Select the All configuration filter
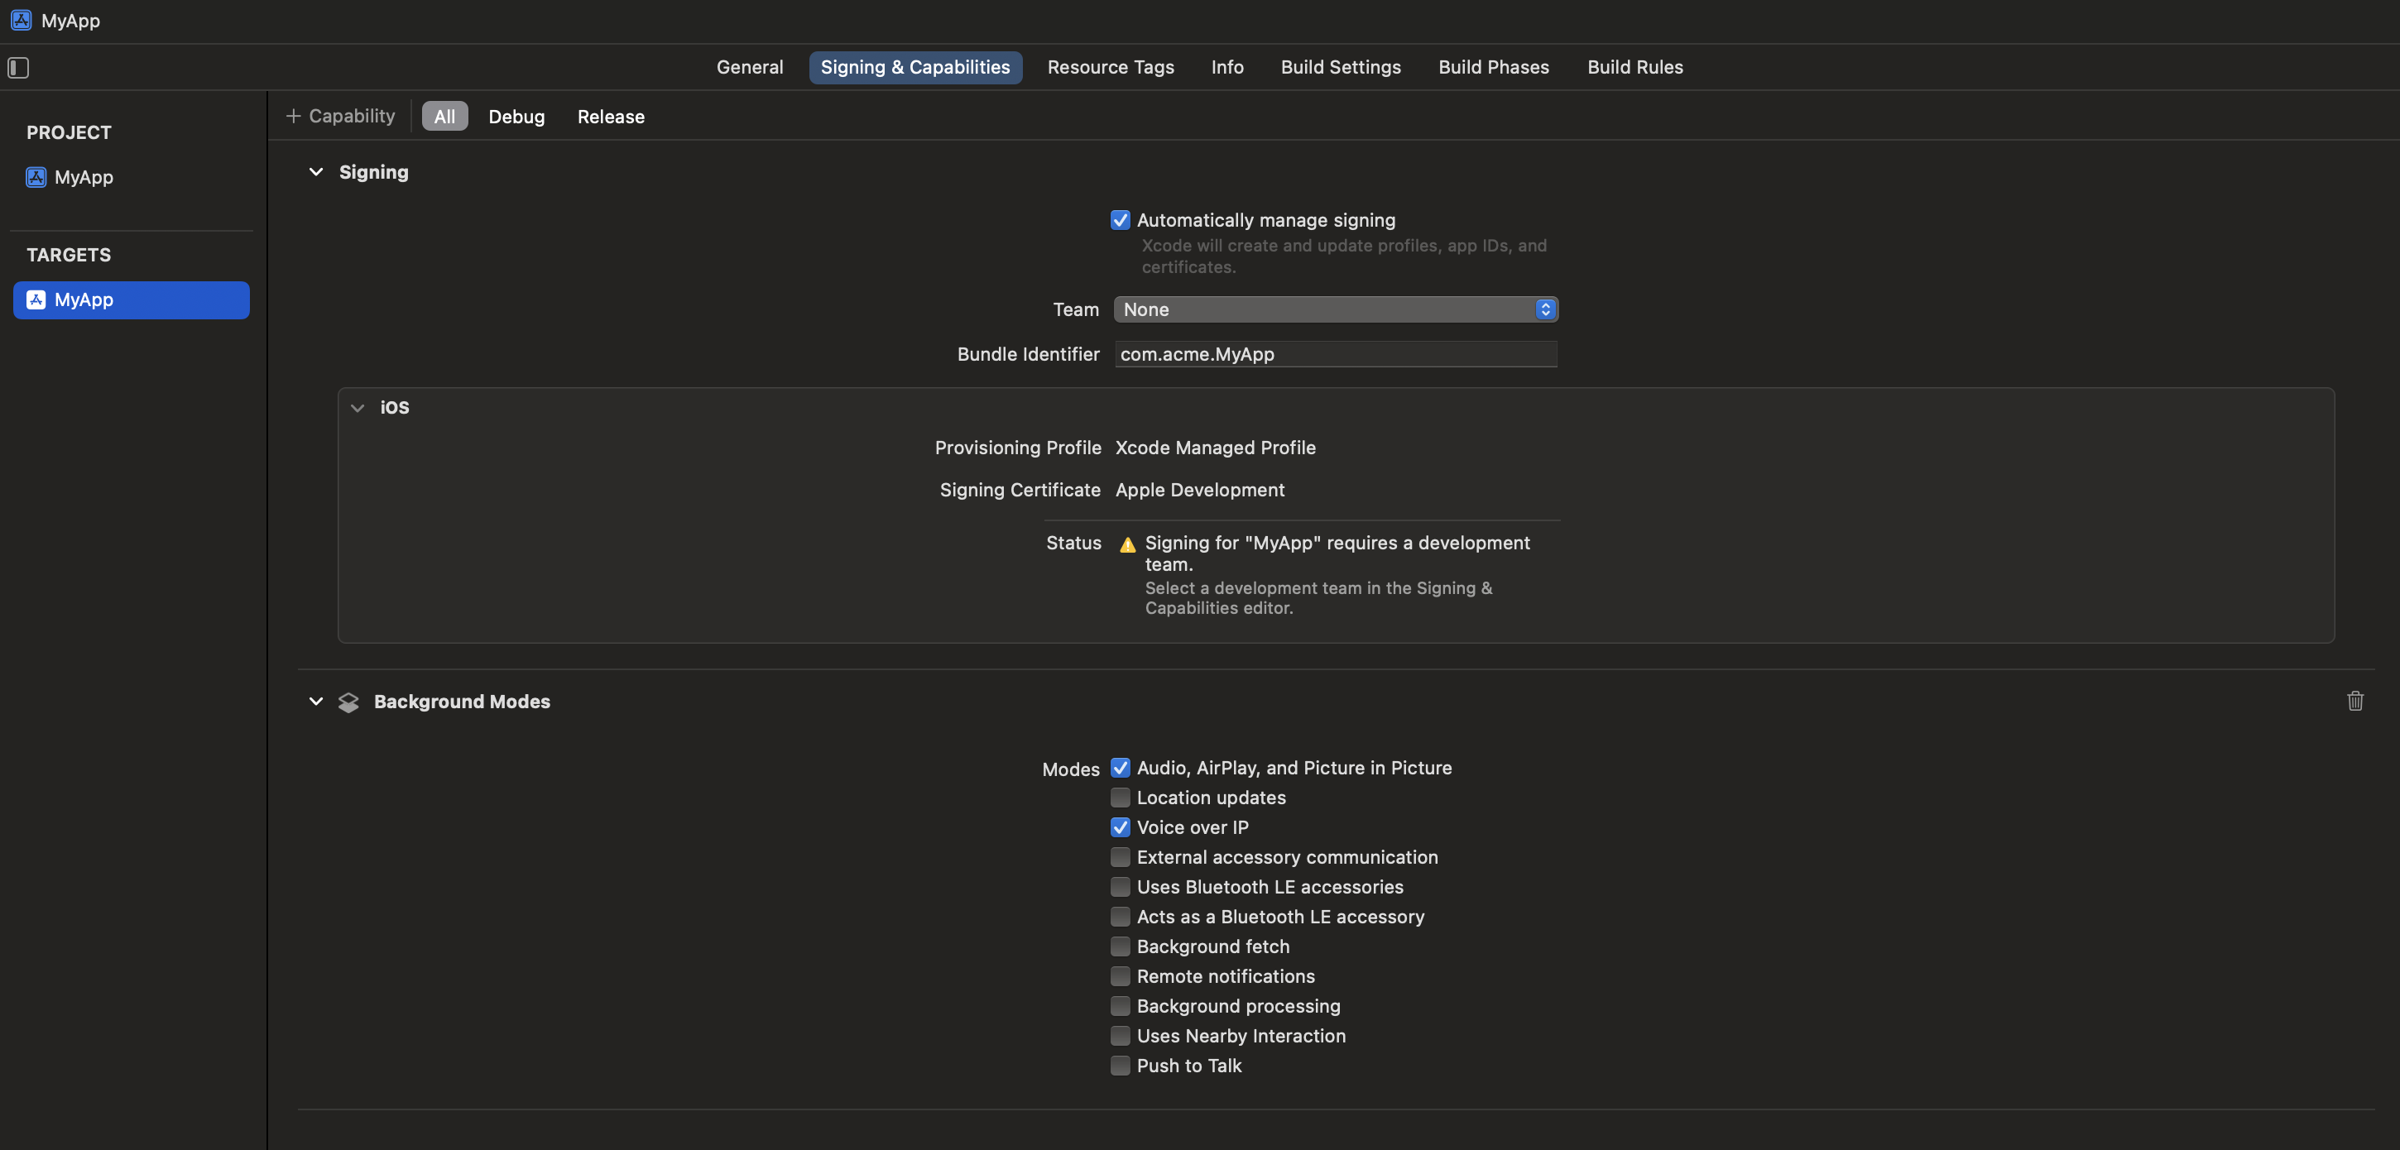Viewport: 2400px width, 1150px height. (444, 117)
